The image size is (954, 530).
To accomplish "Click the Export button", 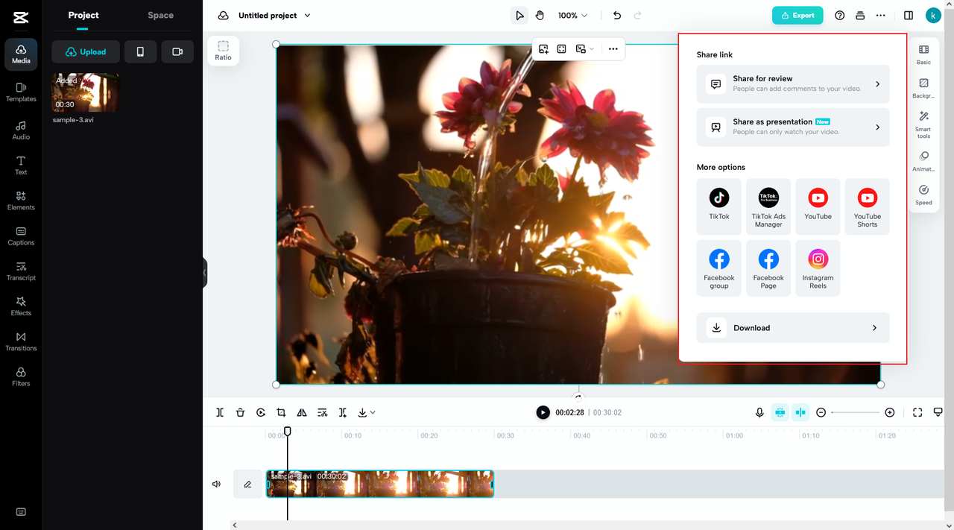I will (797, 16).
